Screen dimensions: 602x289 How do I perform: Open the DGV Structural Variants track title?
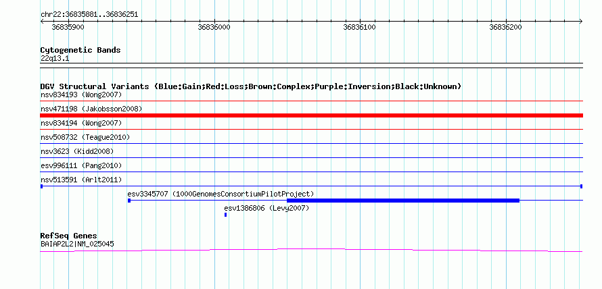[x=251, y=86]
